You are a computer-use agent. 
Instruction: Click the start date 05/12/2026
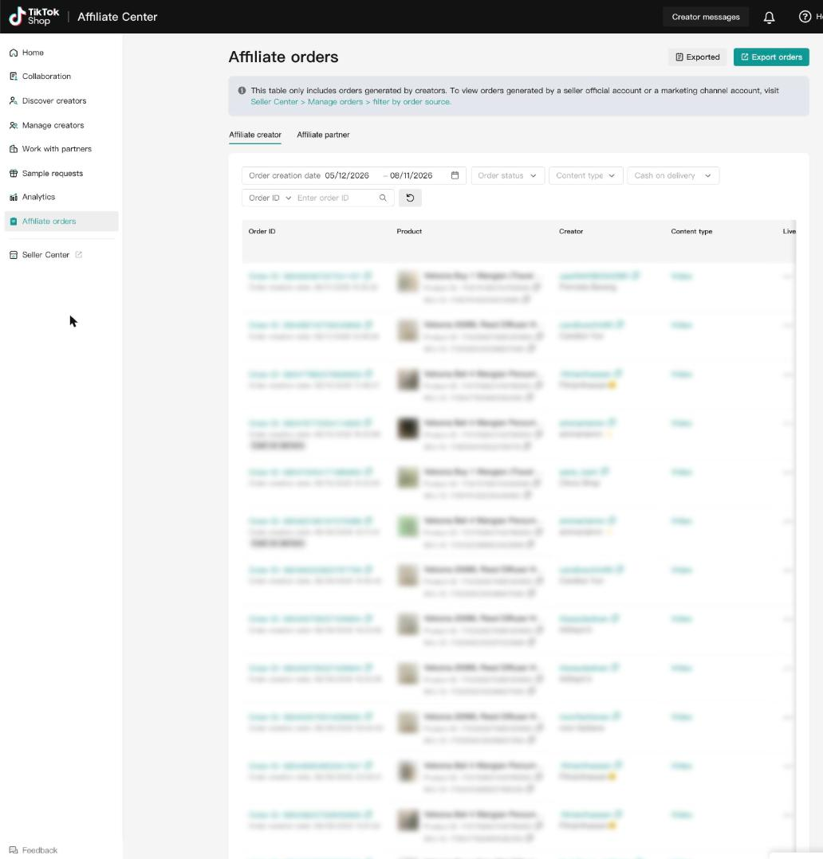tap(347, 175)
